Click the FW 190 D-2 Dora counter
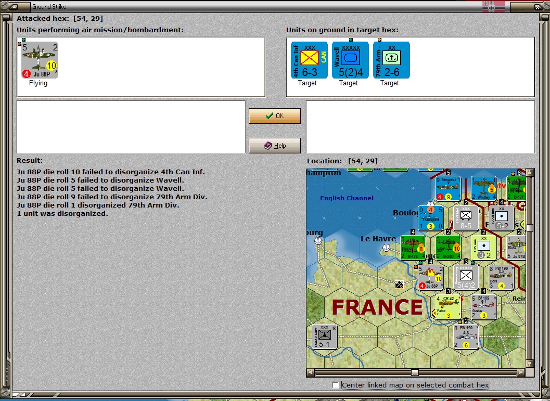Viewport: 550px width, 401px height. [501, 277]
